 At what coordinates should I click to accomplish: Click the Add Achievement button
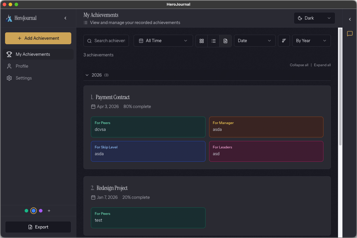click(x=38, y=38)
